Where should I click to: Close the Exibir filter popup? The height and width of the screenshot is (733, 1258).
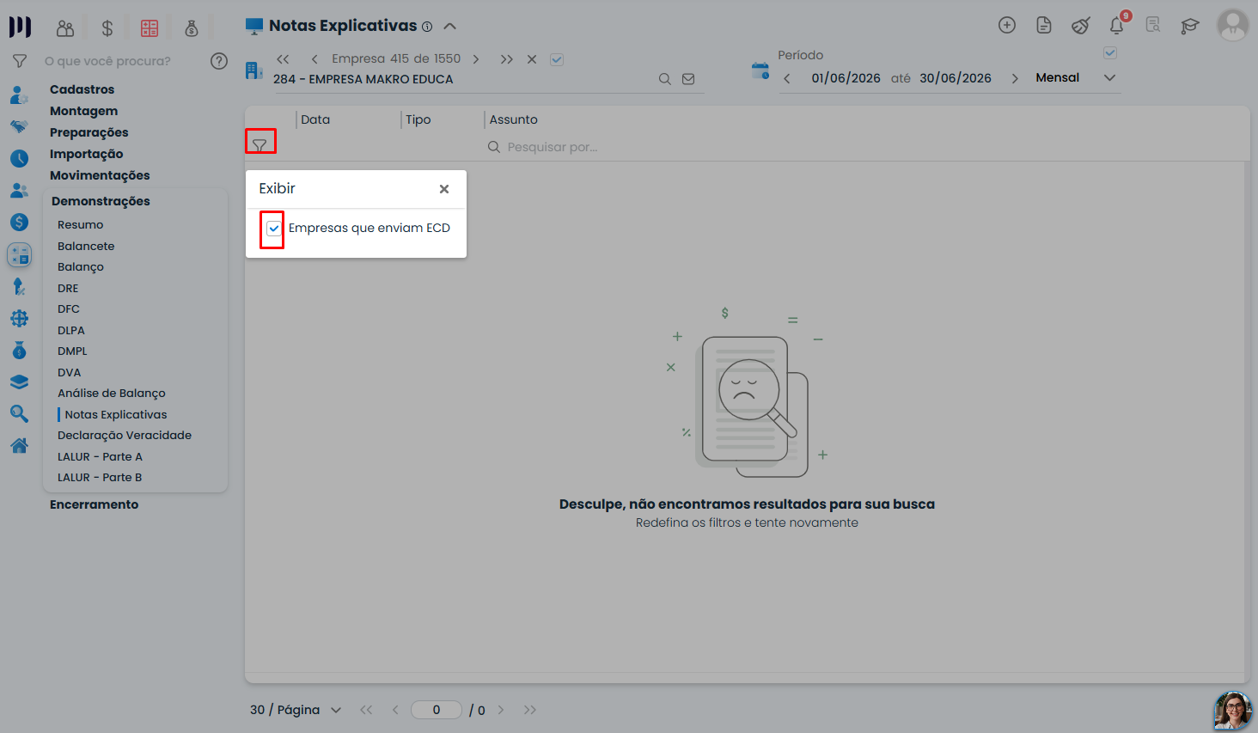pos(444,189)
